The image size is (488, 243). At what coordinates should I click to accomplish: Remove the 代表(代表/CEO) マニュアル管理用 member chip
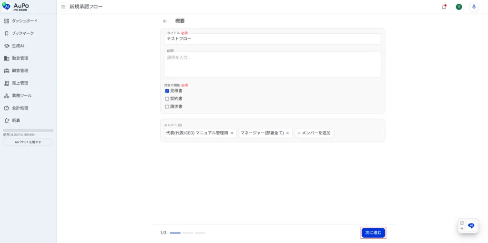click(x=232, y=133)
